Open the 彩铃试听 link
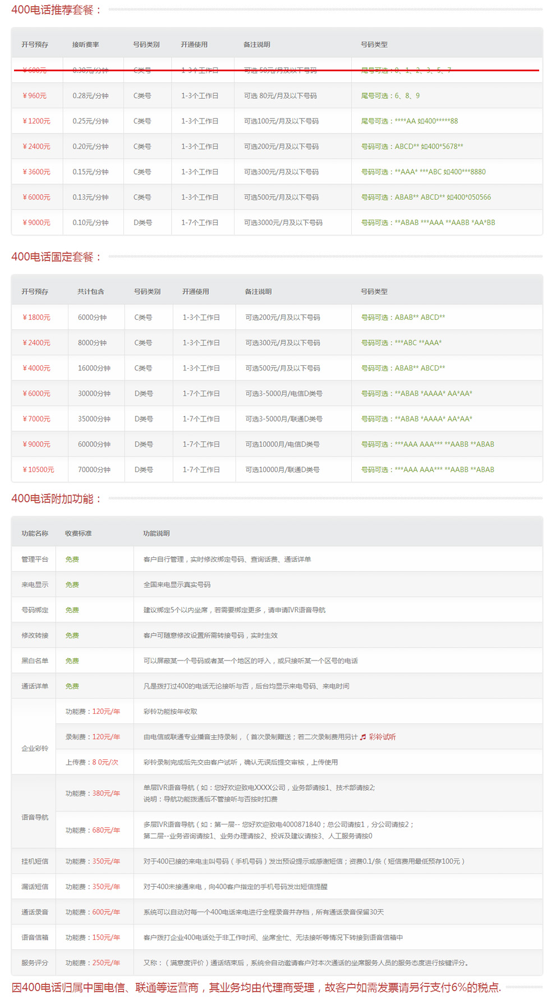Image resolution: width=547 pixels, height=1004 pixels. click(382, 737)
